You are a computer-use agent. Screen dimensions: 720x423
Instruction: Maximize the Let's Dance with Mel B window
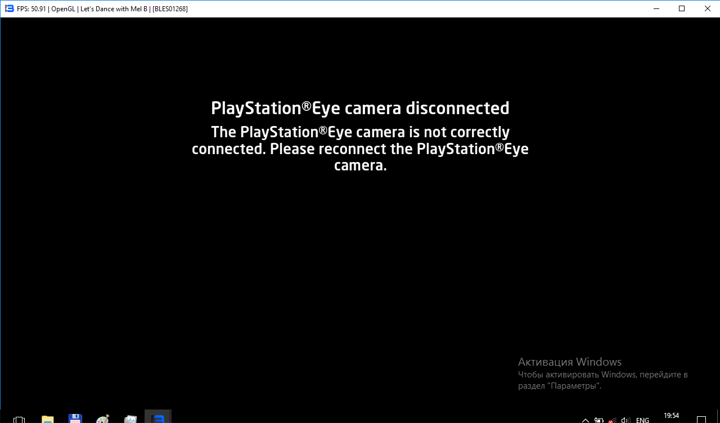[x=682, y=8]
